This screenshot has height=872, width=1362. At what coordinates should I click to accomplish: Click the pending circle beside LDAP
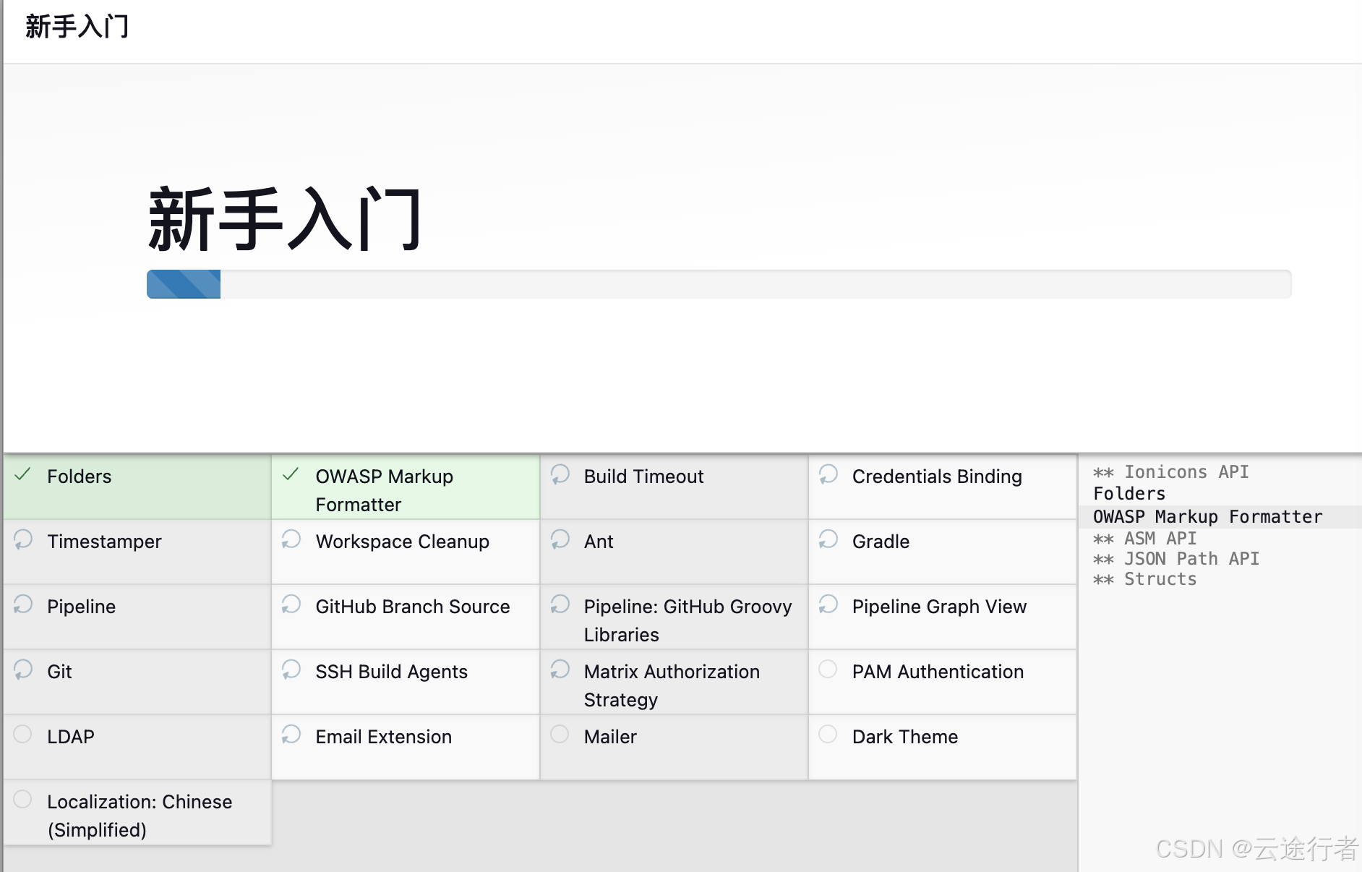(x=22, y=734)
